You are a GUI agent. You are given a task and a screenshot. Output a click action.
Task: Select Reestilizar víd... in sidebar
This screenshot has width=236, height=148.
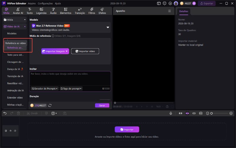click(x=15, y=83)
